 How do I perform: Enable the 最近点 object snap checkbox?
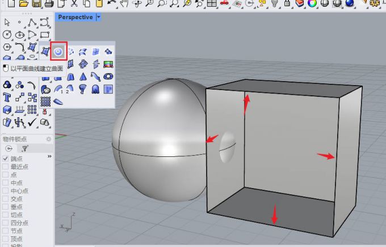click(x=6, y=167)
